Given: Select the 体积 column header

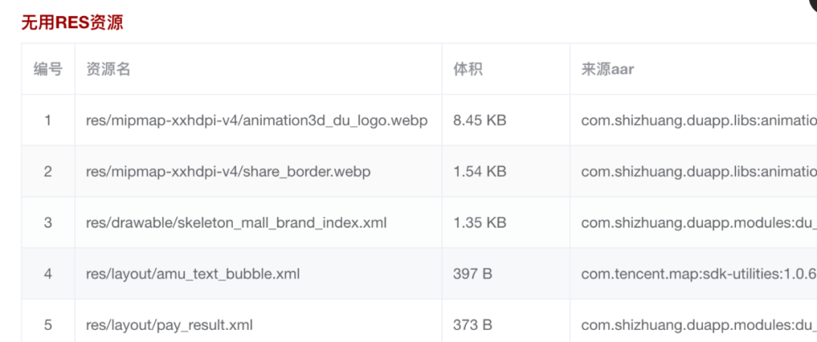Looking at the screenshot, I should click(x=468, y=69).
